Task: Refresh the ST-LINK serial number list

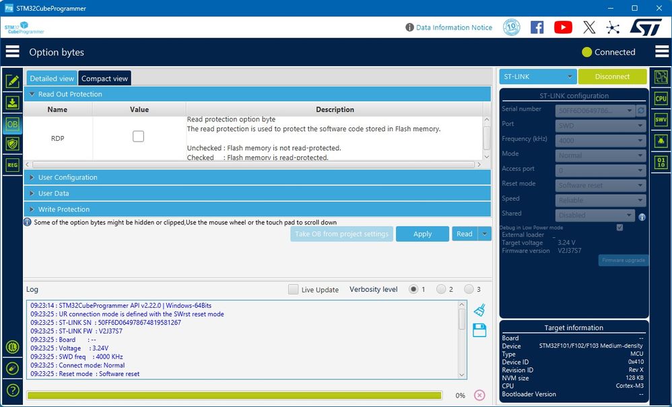Action: pyautogui.click(x=641, y=111)
